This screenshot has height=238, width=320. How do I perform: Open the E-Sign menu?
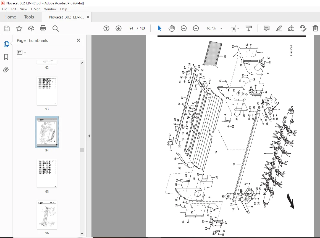coord(36,9)
